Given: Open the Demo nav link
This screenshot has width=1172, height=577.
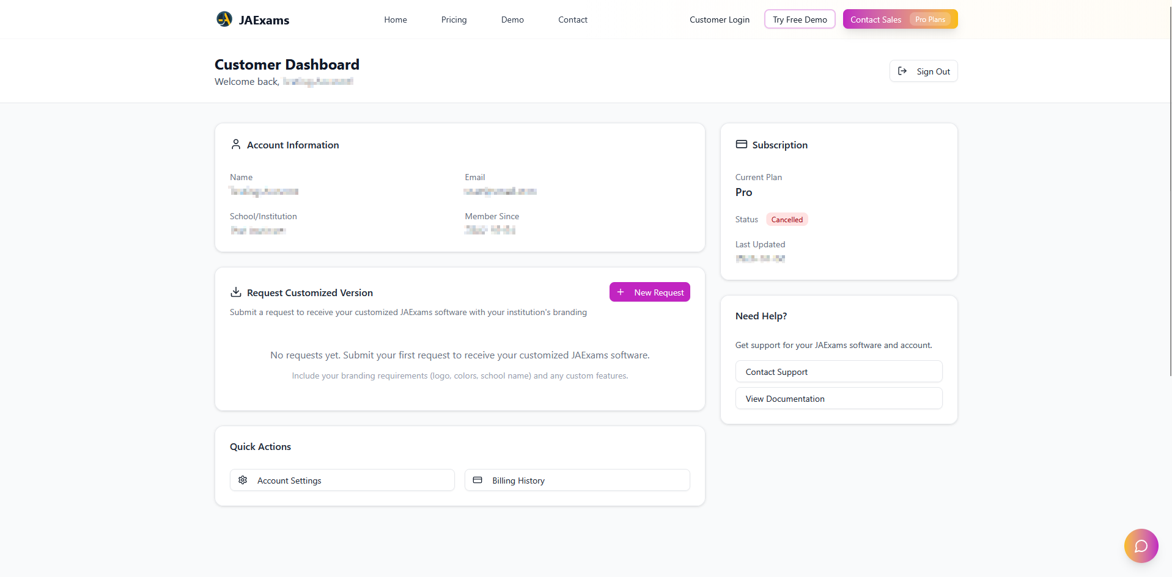Looking at the screenshot, I should 512,20.
